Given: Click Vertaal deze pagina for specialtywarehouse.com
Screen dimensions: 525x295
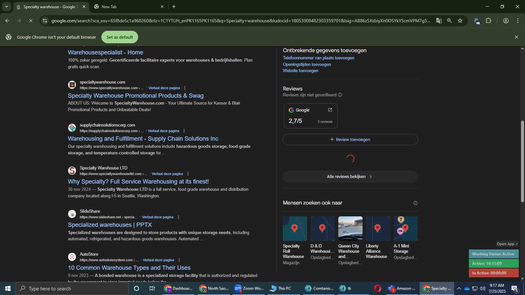Looking at the screenshot, I should tap(164, 88).
